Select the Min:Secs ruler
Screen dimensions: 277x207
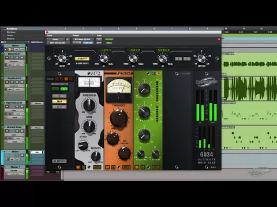coord(11,32)
